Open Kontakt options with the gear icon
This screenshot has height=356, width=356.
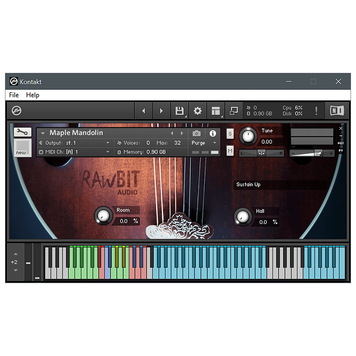click(197, 110)
